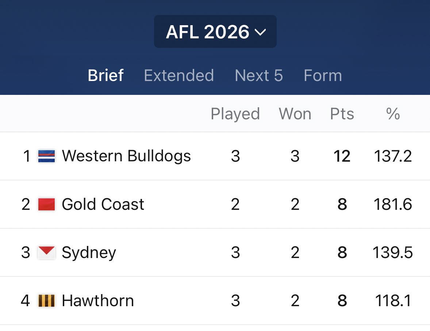Viewport: 430px width, 331px height.
Task: Click the % percentage column header
Action: pyautogui.click(x=393, y=114)
